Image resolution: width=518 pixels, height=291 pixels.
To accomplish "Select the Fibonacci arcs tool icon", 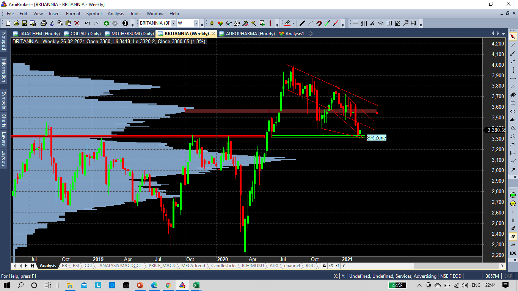I will coord(381,23).
